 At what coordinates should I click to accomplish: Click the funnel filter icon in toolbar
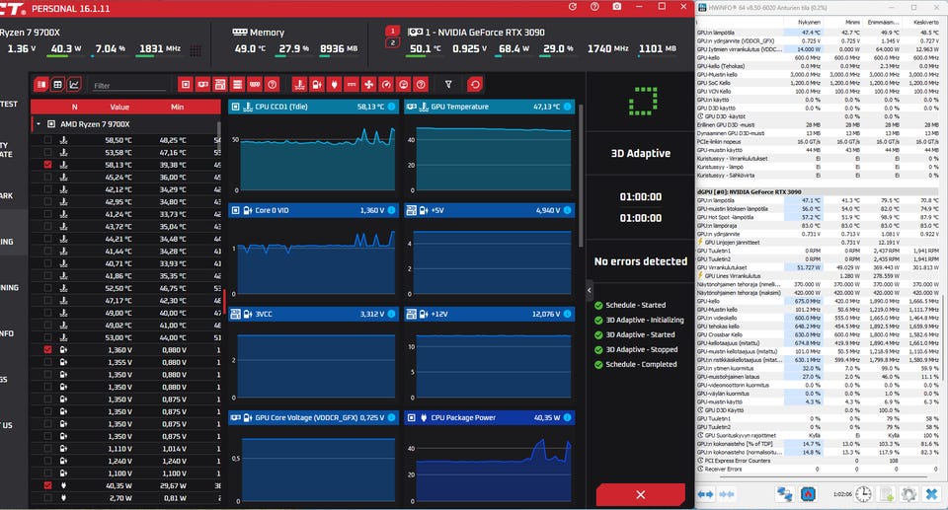tap(448, 85)
